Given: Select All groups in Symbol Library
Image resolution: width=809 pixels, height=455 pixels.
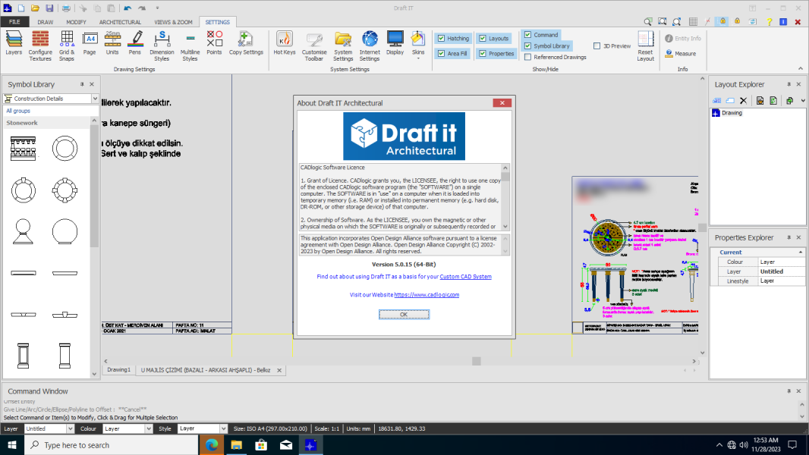Looking at the screenshot, I should pos(18,111).
